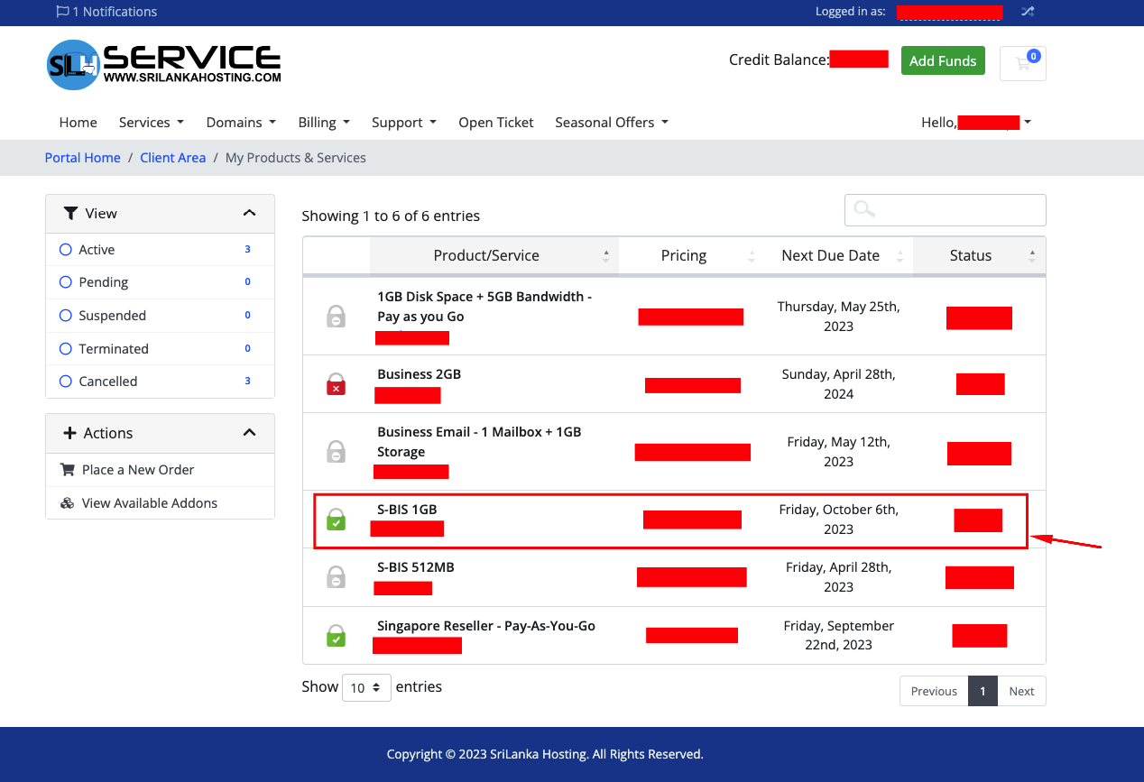Sort table by Next Due Date column

(830, 255)
